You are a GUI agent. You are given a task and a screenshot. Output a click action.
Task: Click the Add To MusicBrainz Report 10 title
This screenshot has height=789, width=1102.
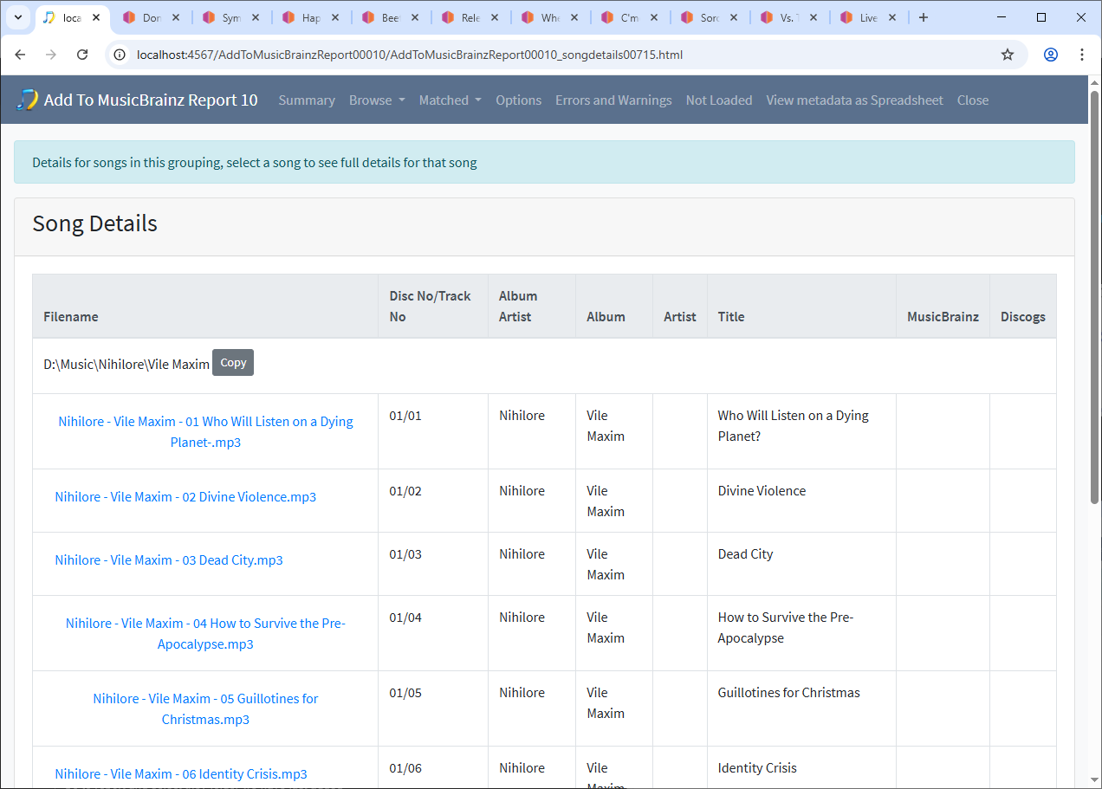(x=151, y=100)
